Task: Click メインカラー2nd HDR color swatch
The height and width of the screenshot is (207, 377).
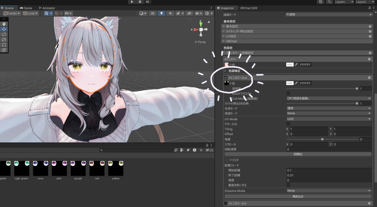Action: [x=290, y=83]
